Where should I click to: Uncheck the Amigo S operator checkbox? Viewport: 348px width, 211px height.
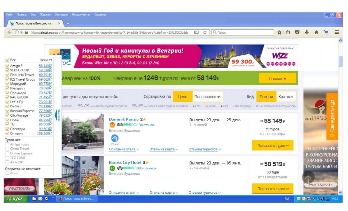pos(7,66)
